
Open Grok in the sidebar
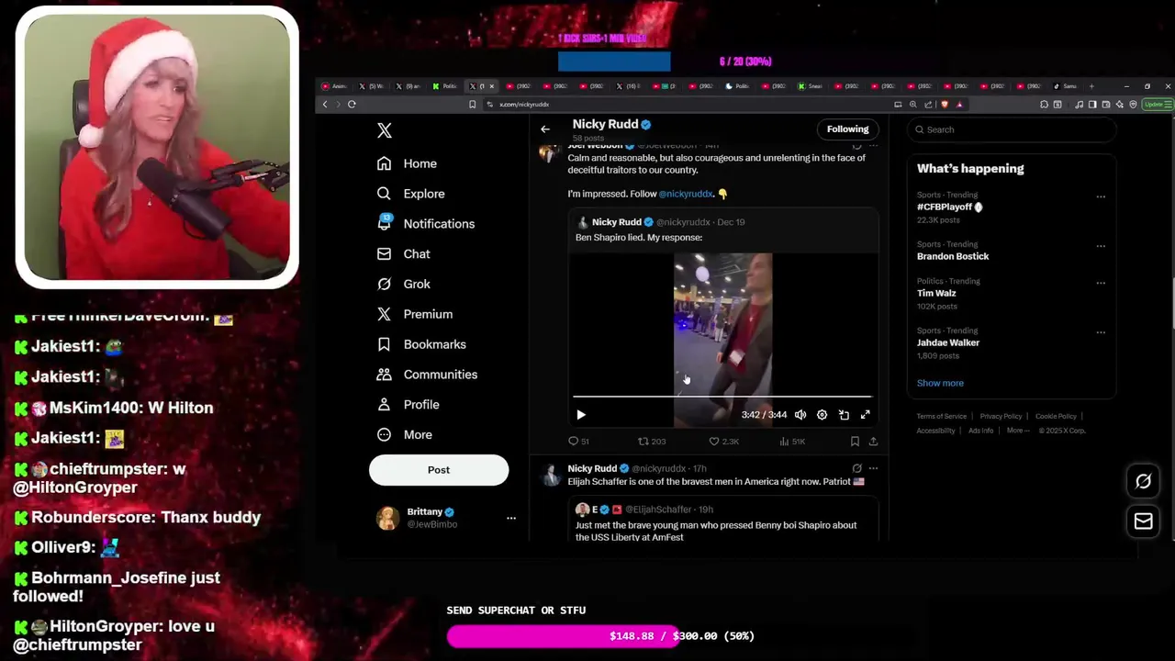pos(403,285)
